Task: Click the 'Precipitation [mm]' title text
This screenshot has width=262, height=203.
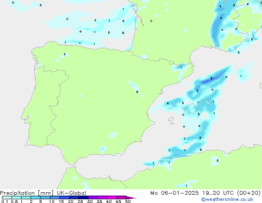Action: coord(27,193)
